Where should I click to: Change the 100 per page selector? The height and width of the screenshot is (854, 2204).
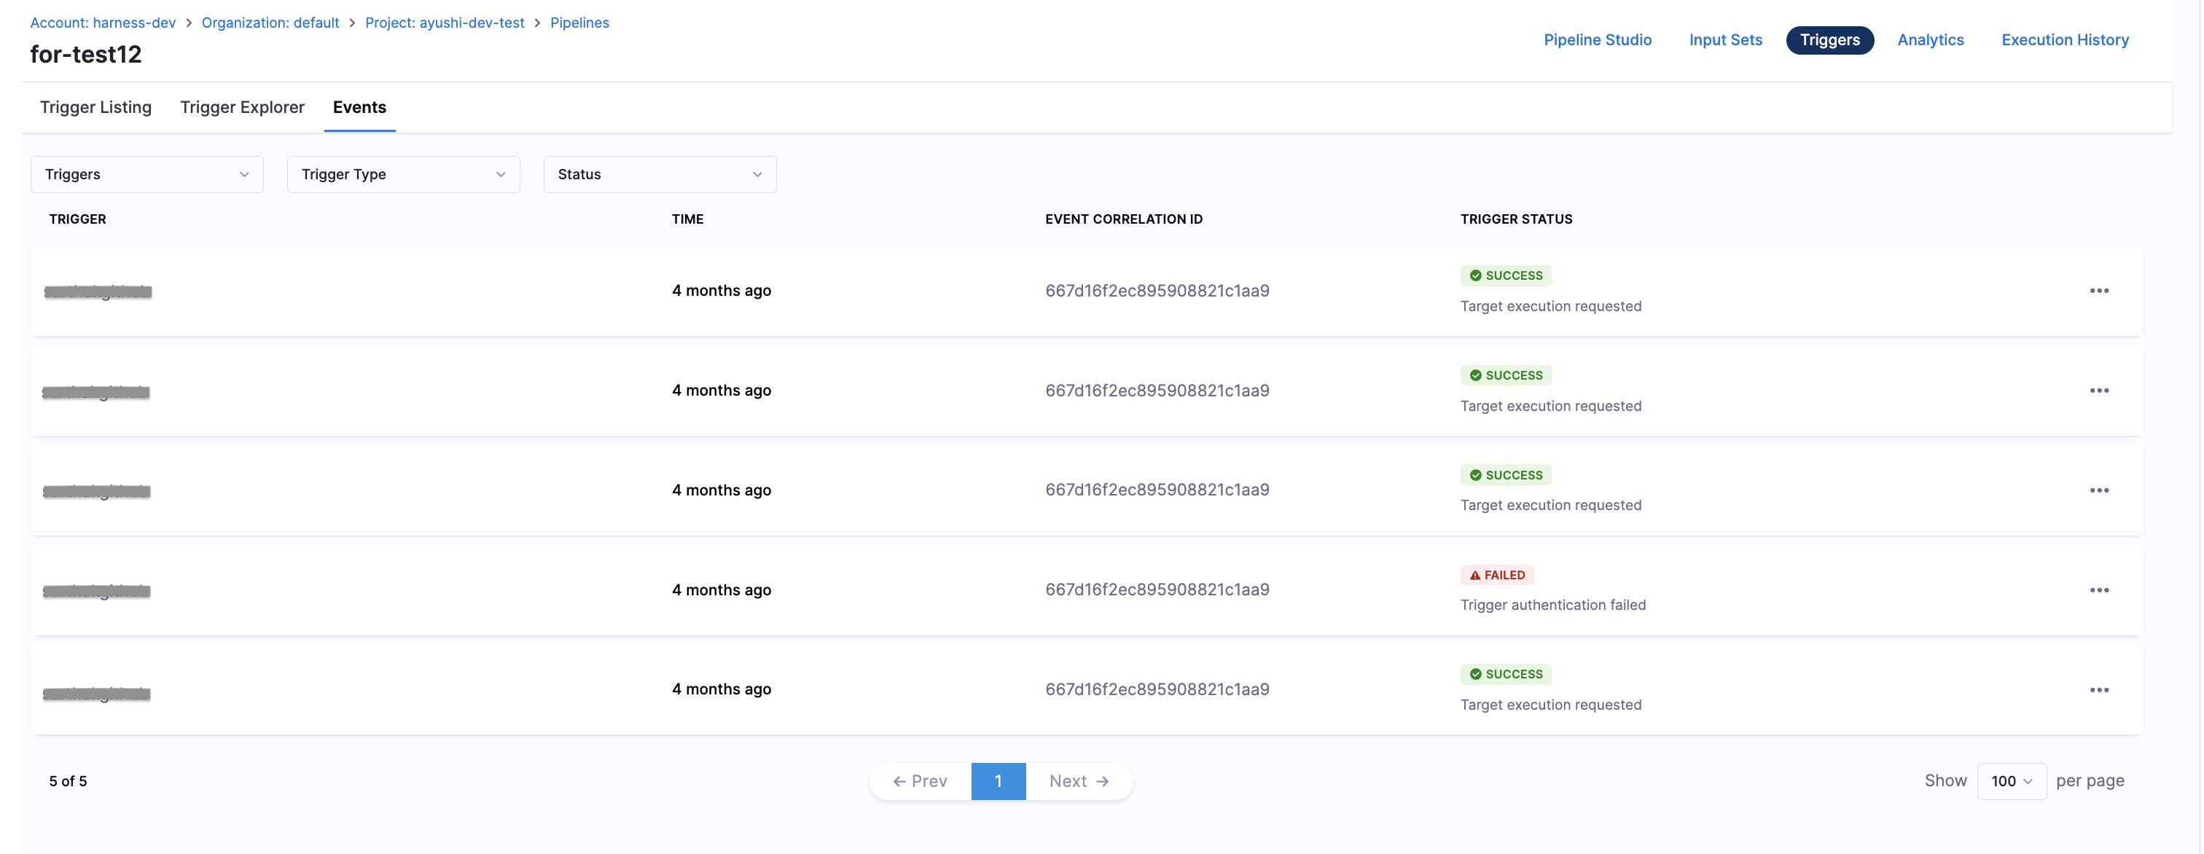pos(2011,781)
